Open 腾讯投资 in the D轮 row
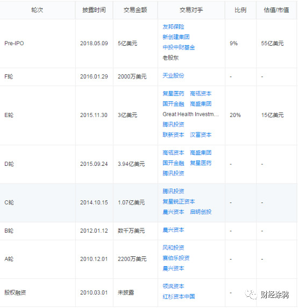The width and height of the screenshot is (298, 308). coord(173,173)
